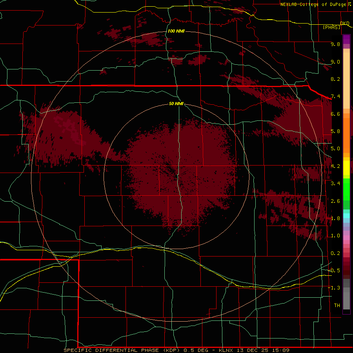This screenshot has width=353, height=353.
Task: Click the DKD label above the color scale
Action: coord(345,23)
